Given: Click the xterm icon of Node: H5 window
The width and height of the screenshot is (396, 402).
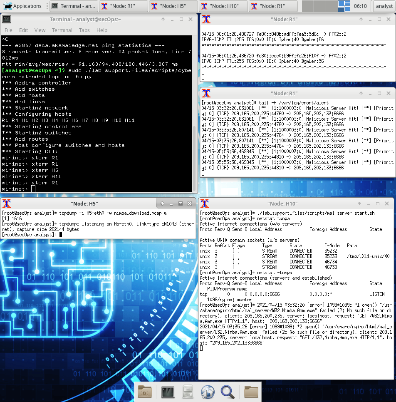Looking at the screenshot, I should tap(7, 203).
